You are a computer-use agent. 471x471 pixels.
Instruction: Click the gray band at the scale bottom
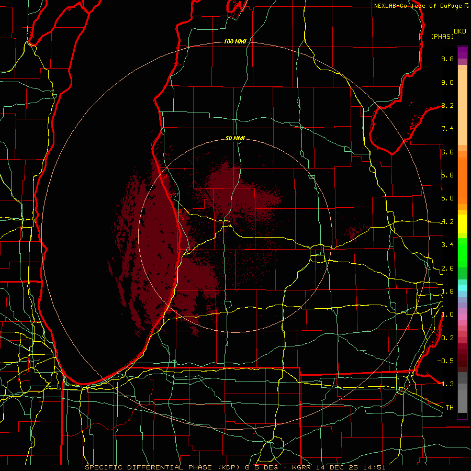462,392
